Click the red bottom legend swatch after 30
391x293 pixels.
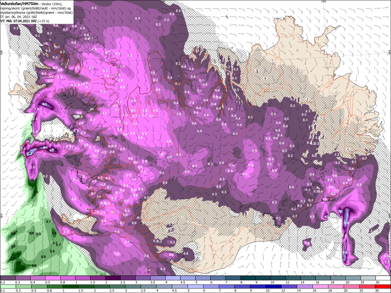[383, 286]
